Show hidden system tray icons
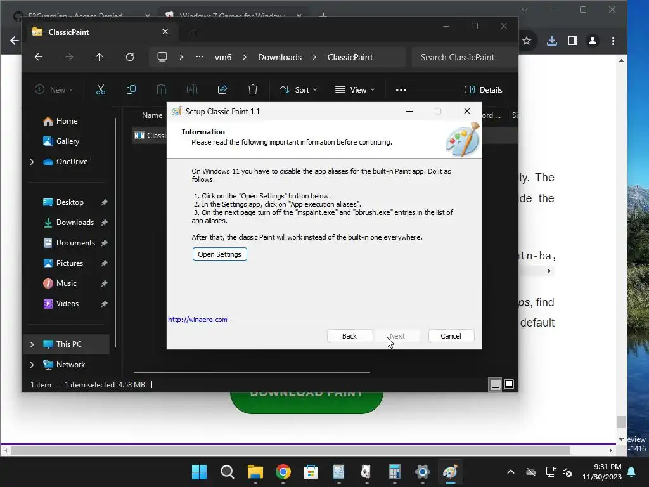This screenshot has width=649, height=487. [511, 472]
